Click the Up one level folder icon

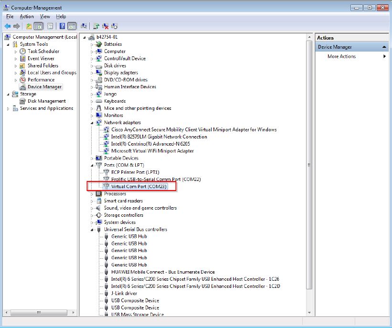tap(30, 26)
